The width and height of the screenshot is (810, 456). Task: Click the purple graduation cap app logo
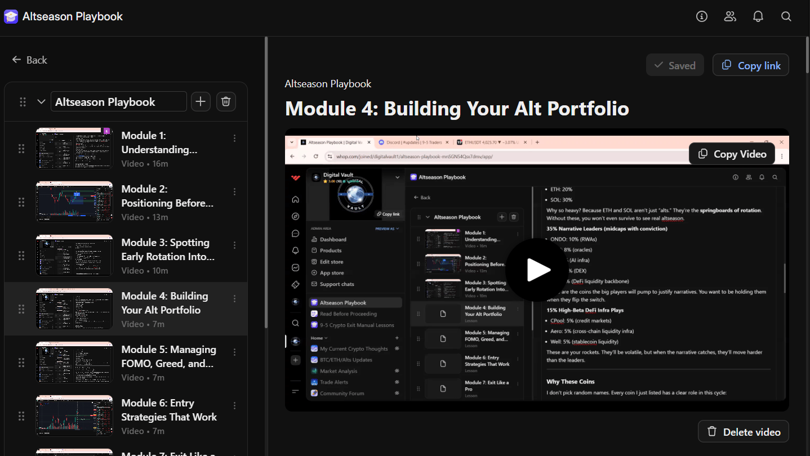pos(11,16)
